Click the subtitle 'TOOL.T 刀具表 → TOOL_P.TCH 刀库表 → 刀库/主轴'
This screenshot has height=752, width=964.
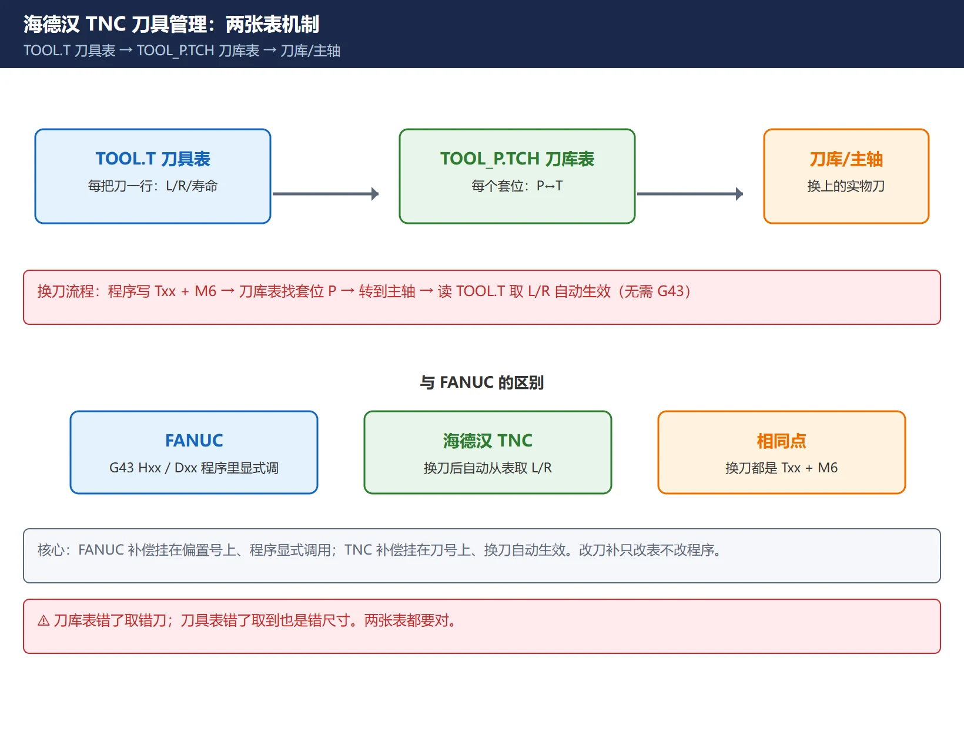182,51
